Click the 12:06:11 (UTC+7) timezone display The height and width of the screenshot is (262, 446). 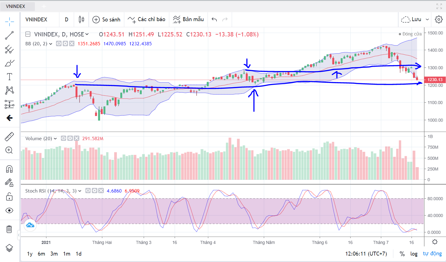click(x=366, y=254)
